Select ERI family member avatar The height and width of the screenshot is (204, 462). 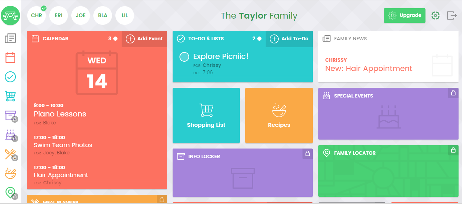click(59, 16)
